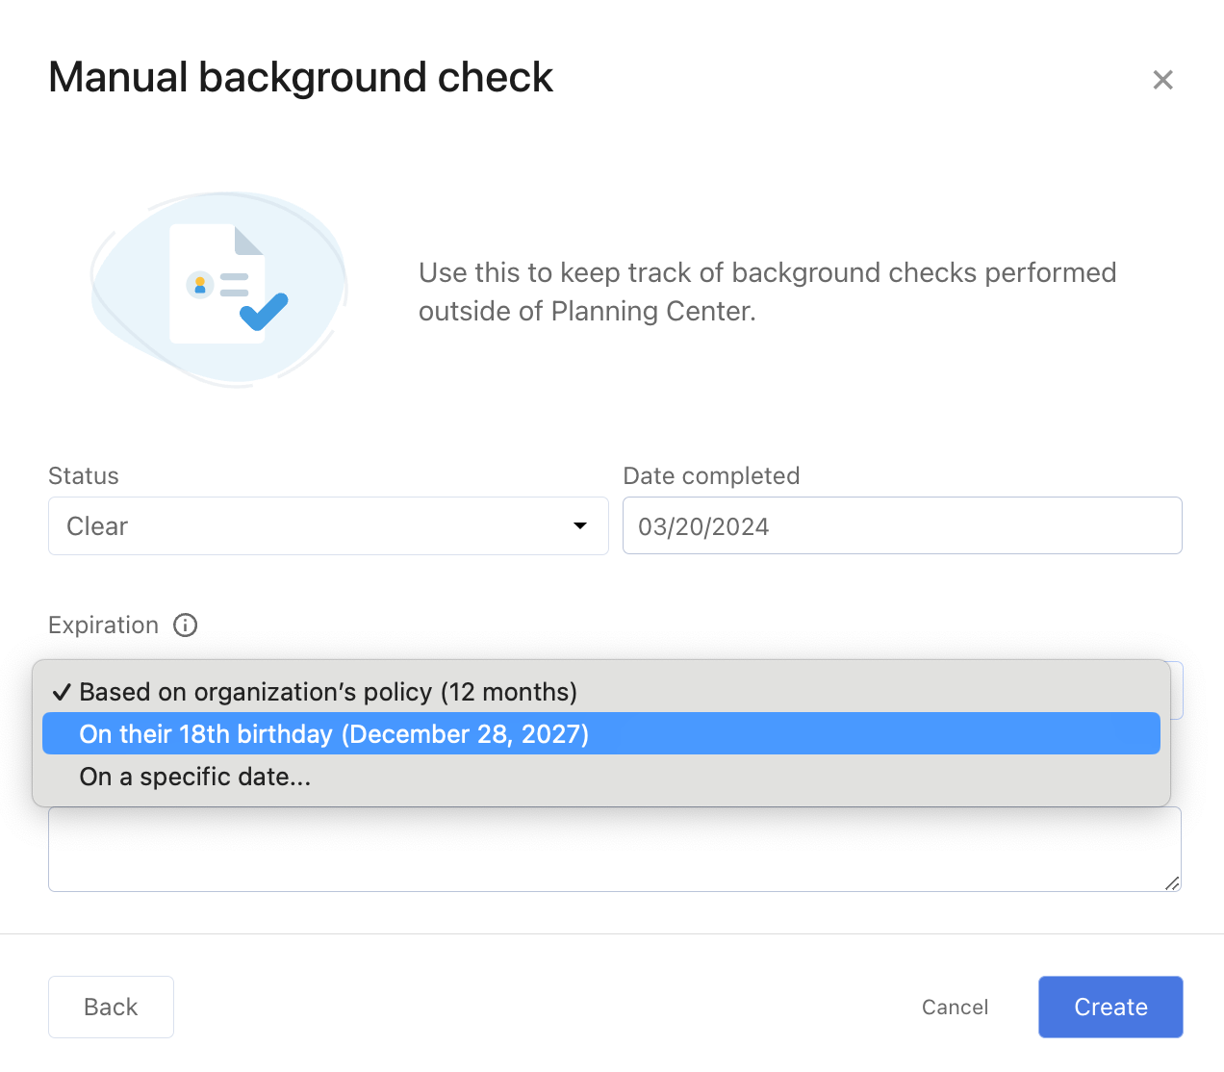Click inside the empty notes text area
The image size is (1224, 1072).
pyautogui.click(x=615, y=849)
